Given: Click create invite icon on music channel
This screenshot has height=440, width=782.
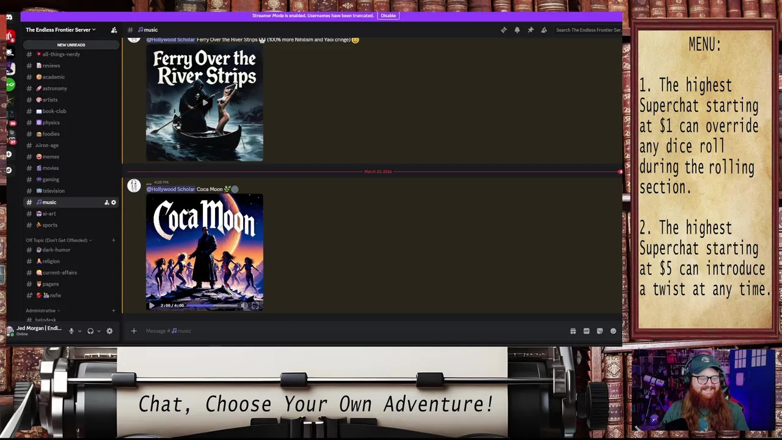Looking at the screenshot, I should tap(106, 202).
